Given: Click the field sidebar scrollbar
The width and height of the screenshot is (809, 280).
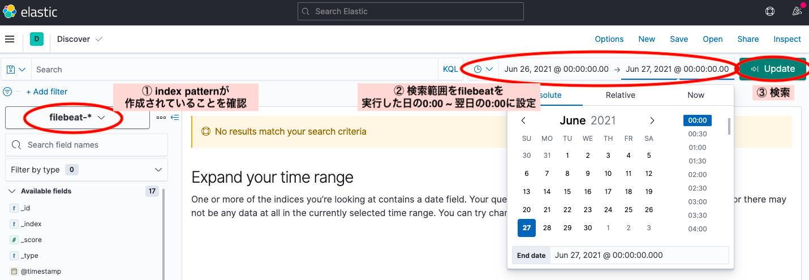Looking at the screenshot, I should pos(164,235).
